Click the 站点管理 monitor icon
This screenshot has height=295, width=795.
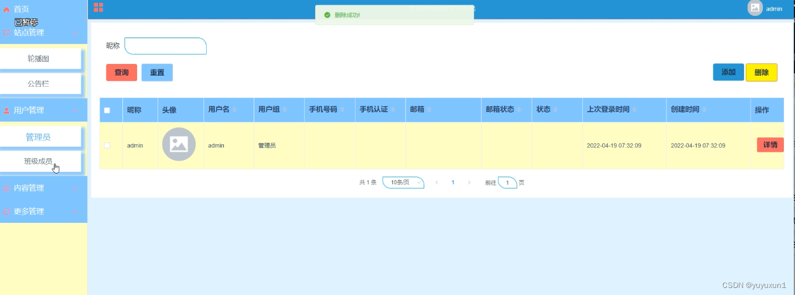[x=6, y=33]
